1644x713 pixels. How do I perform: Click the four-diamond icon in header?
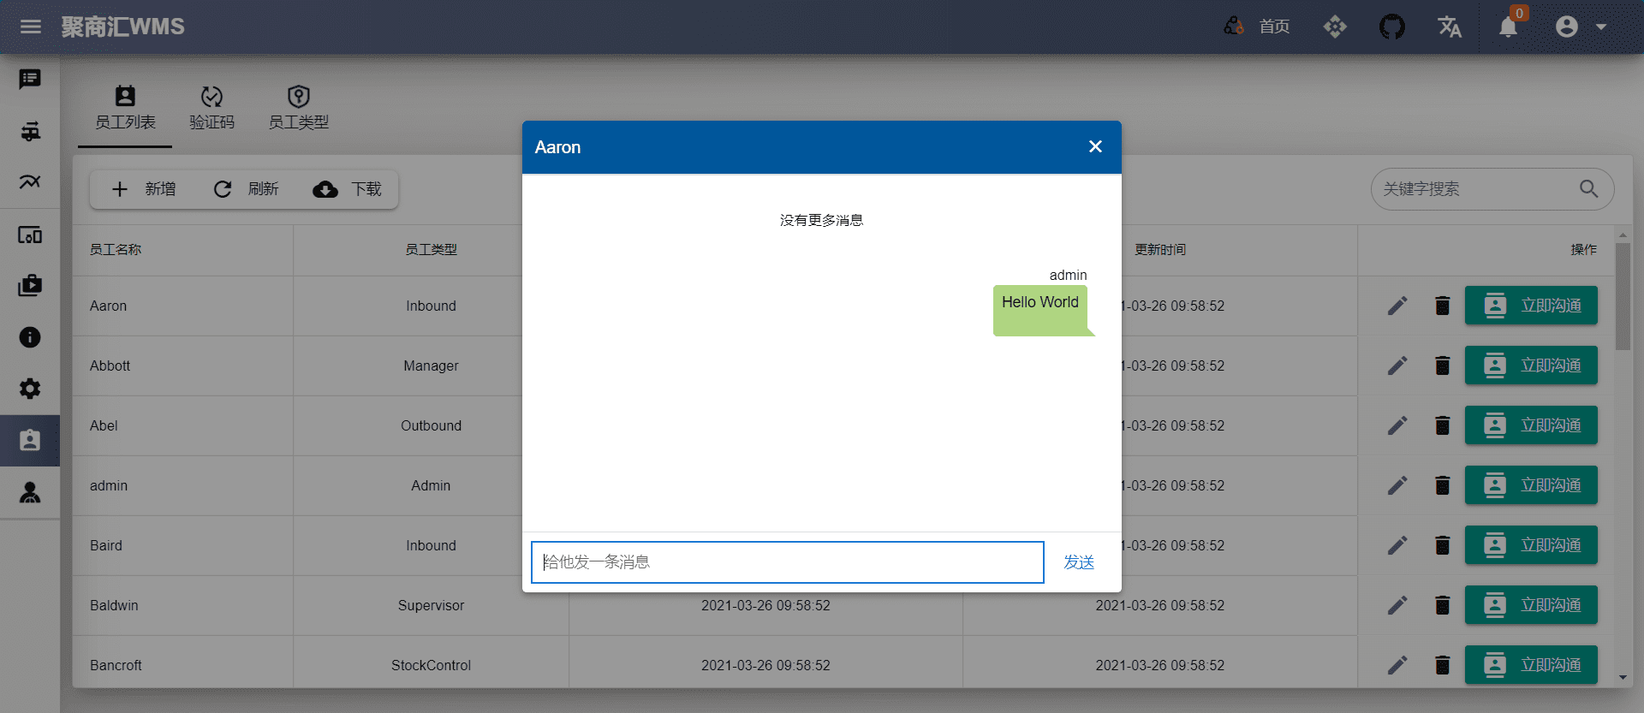coord(1335,27)
